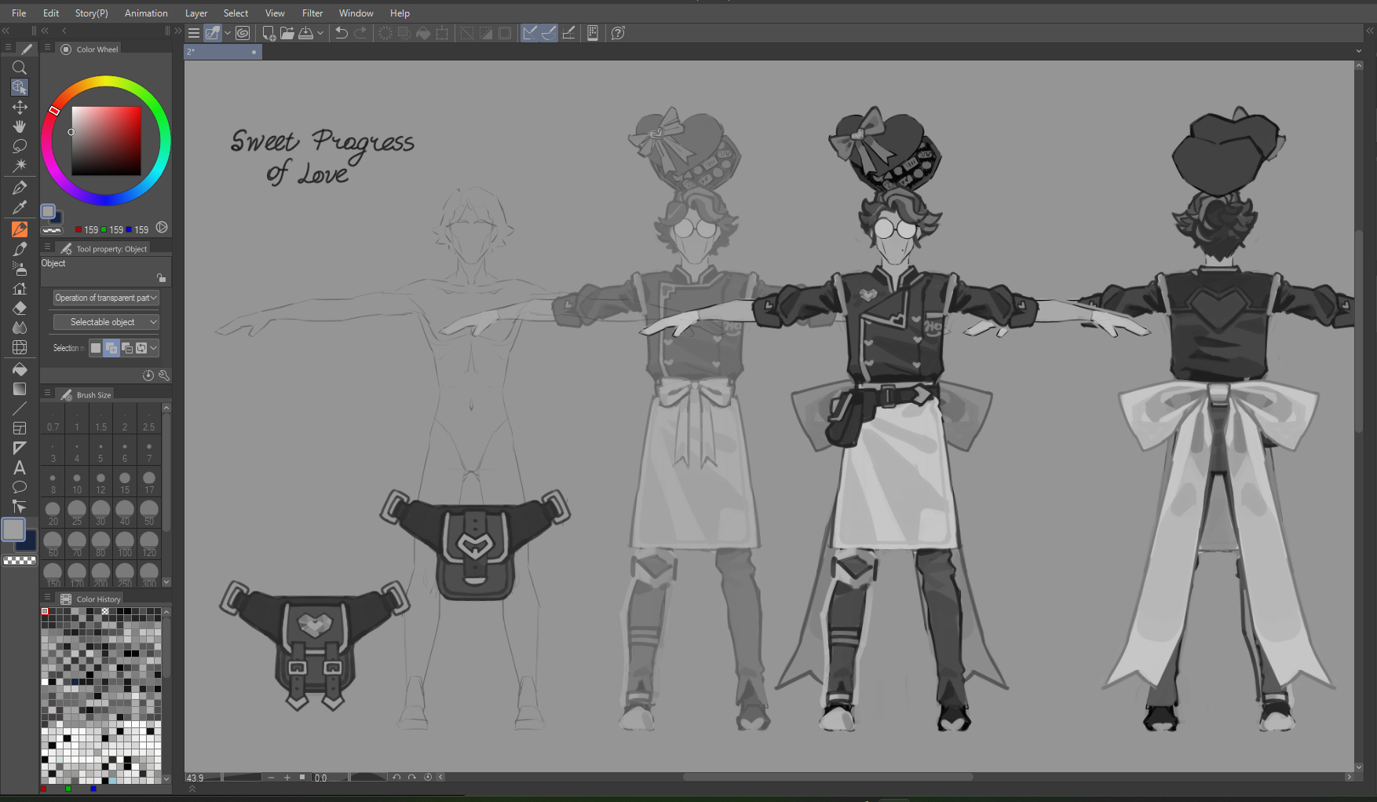Image resolution: width=1377 pixels, height=802 pixels.
Task: Pick the Eyedropper tool
Action: point(20,207)
